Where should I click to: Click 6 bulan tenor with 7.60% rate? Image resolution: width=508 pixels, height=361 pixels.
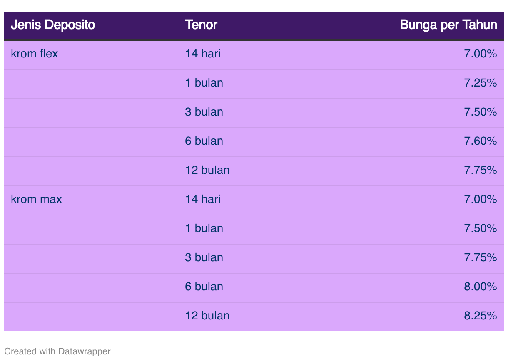[x=204, y=141]
